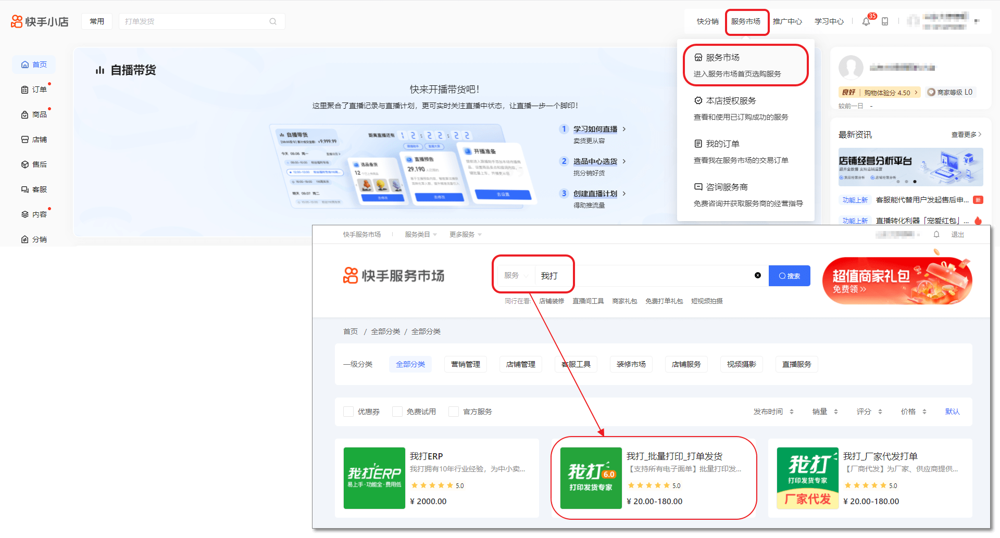Click the 常用 button in top bar
Viewport: 1000px width, 538px height.
[x=97, y=21]
